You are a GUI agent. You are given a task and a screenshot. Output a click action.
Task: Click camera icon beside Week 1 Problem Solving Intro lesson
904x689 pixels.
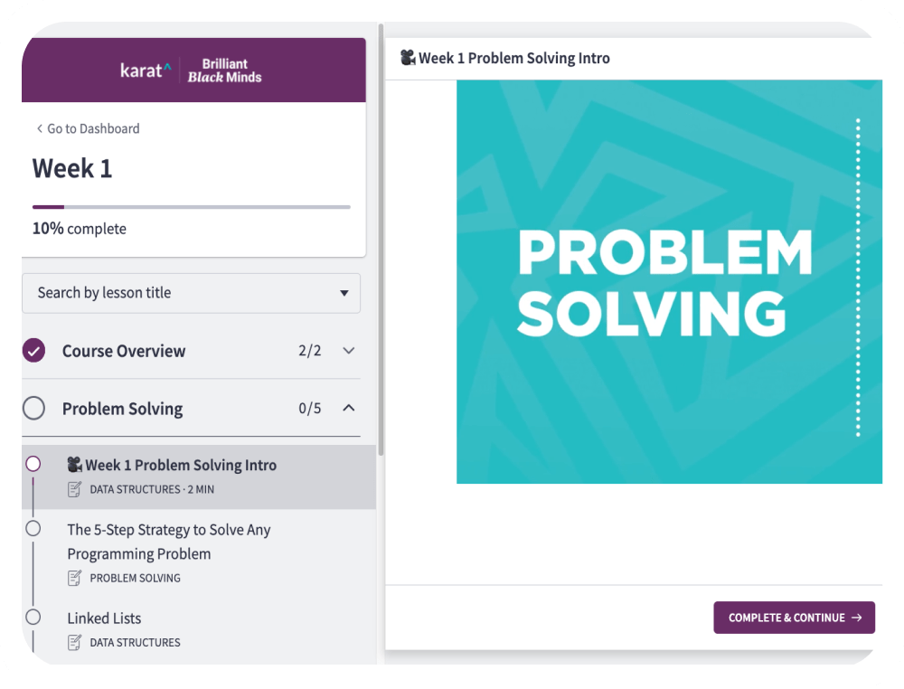[x=75, y=465]
